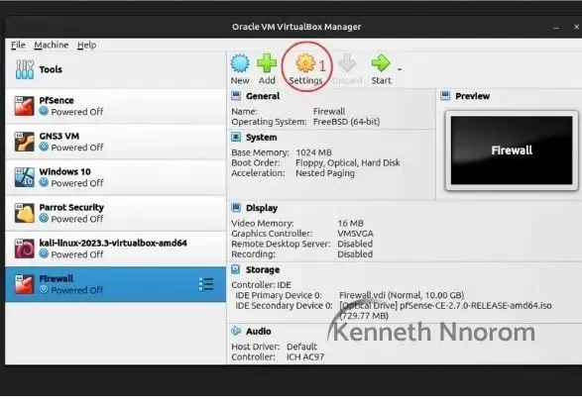Click the Preview section header
This screenshot has height=401, width=582.
tap(472, 96)
